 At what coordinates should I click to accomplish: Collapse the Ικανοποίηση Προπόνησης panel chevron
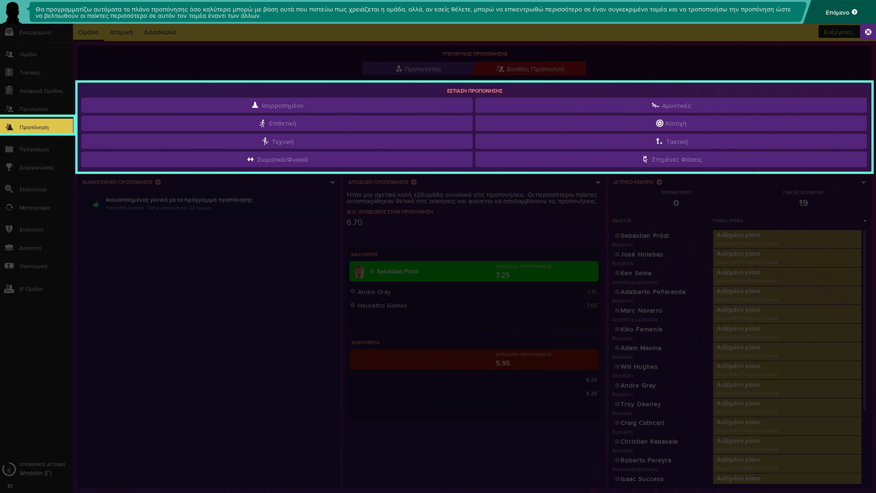333,182
